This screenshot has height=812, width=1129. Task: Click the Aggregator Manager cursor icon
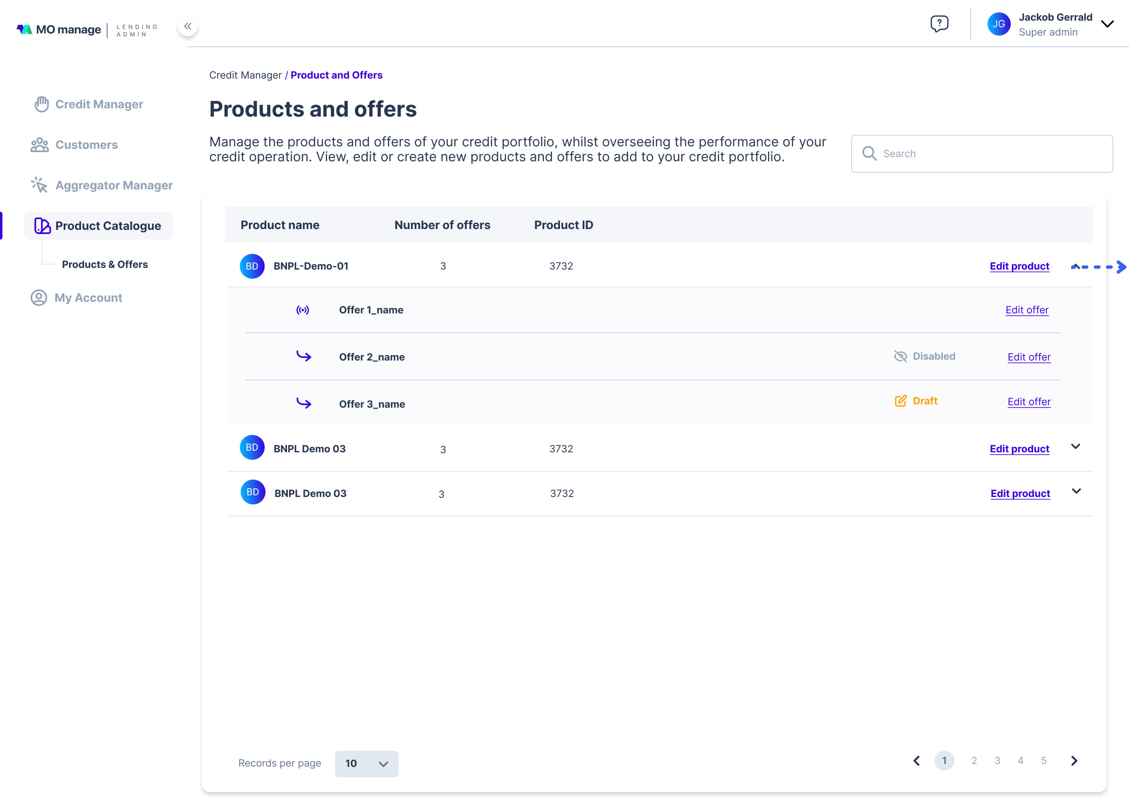pos(39,185)
